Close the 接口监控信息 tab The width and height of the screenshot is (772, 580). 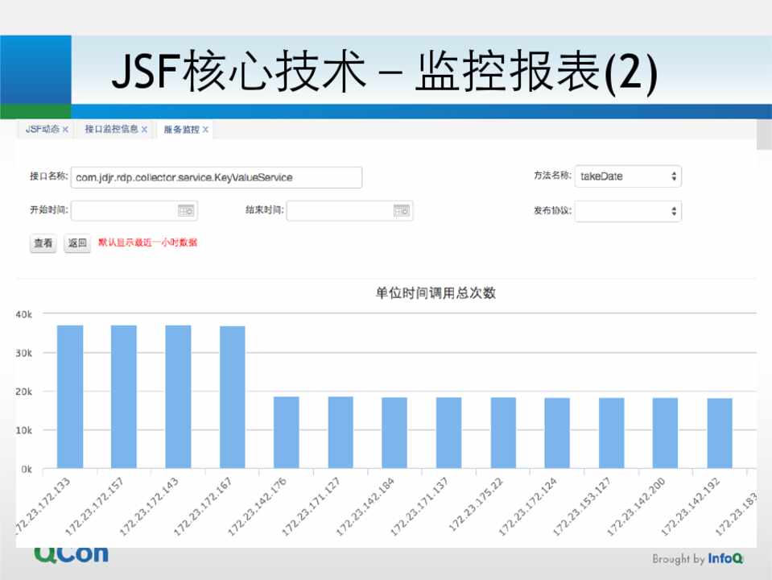pyautogui.click(x=144, y=130)
